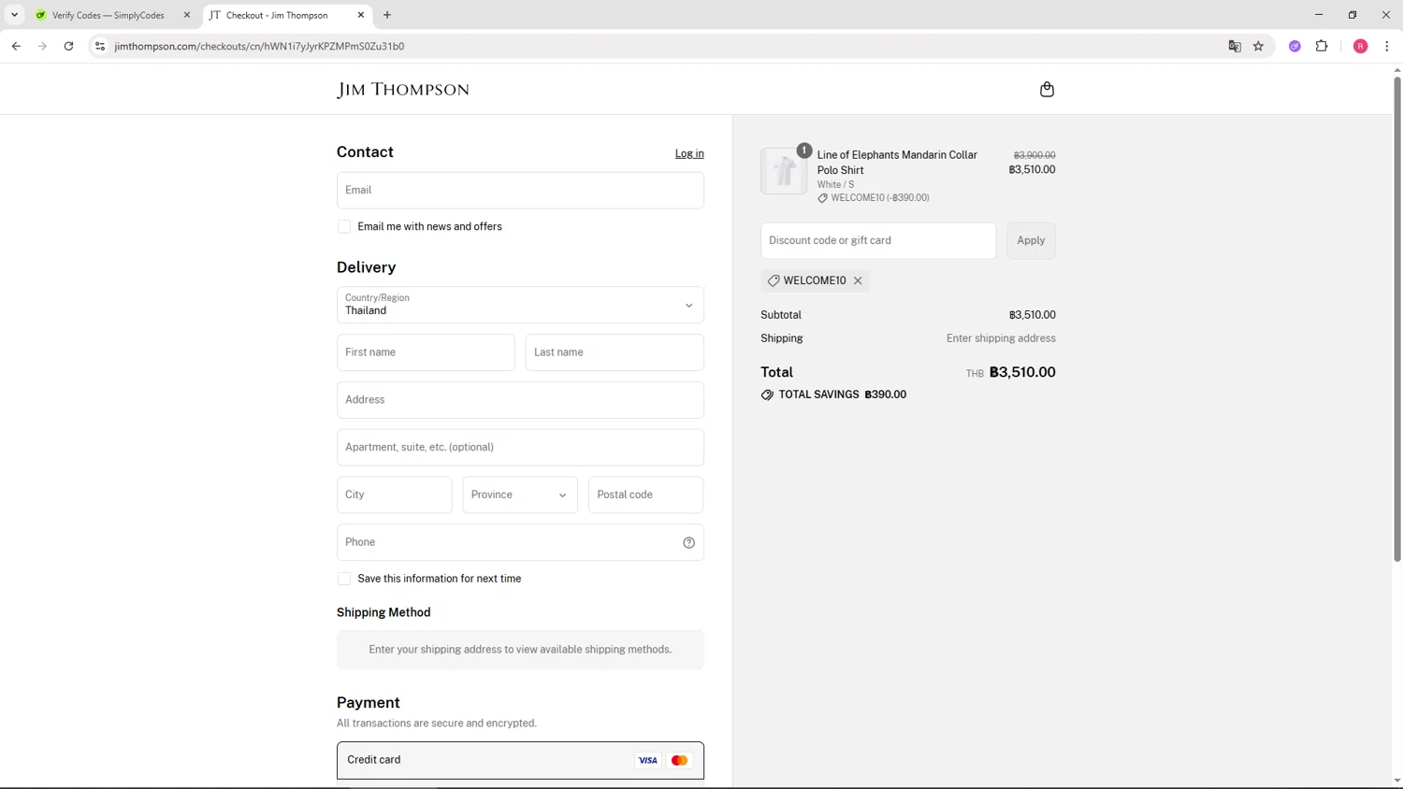The image size is (1403, 789).
Task: Click the translate page icon
Action: click(1235, 46)
